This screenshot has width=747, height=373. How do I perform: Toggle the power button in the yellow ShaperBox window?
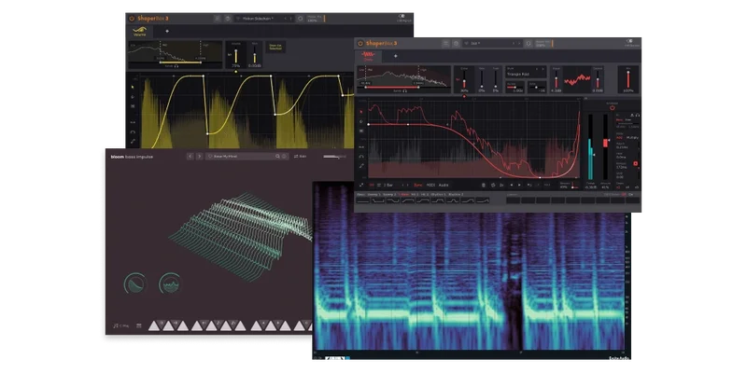[x=132, y=19]
